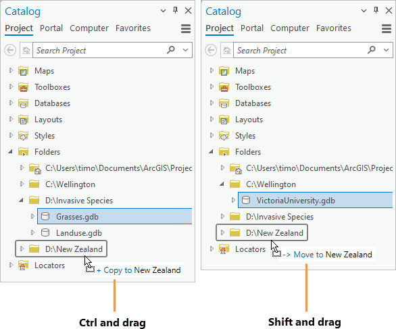Select Landuse.gdb in left pane
This screenshot has width=396, height=329.
click(79, 233)
